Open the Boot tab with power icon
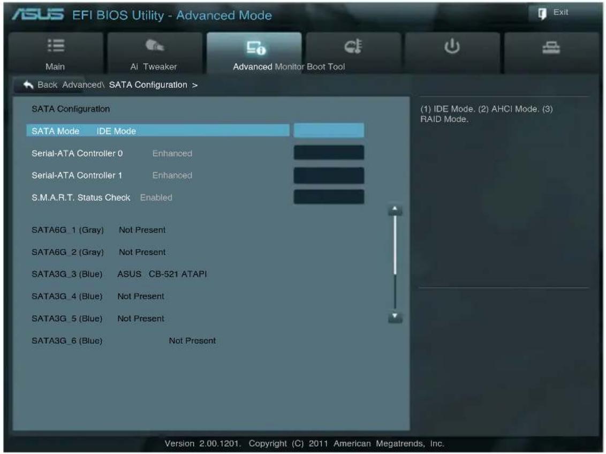 point(452,53)
